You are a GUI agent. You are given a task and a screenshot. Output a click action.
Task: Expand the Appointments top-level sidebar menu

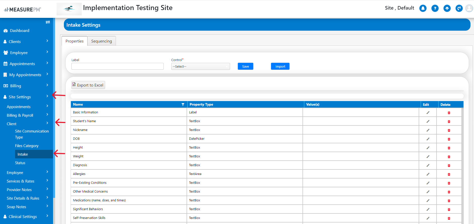click(x=26, y=64)
